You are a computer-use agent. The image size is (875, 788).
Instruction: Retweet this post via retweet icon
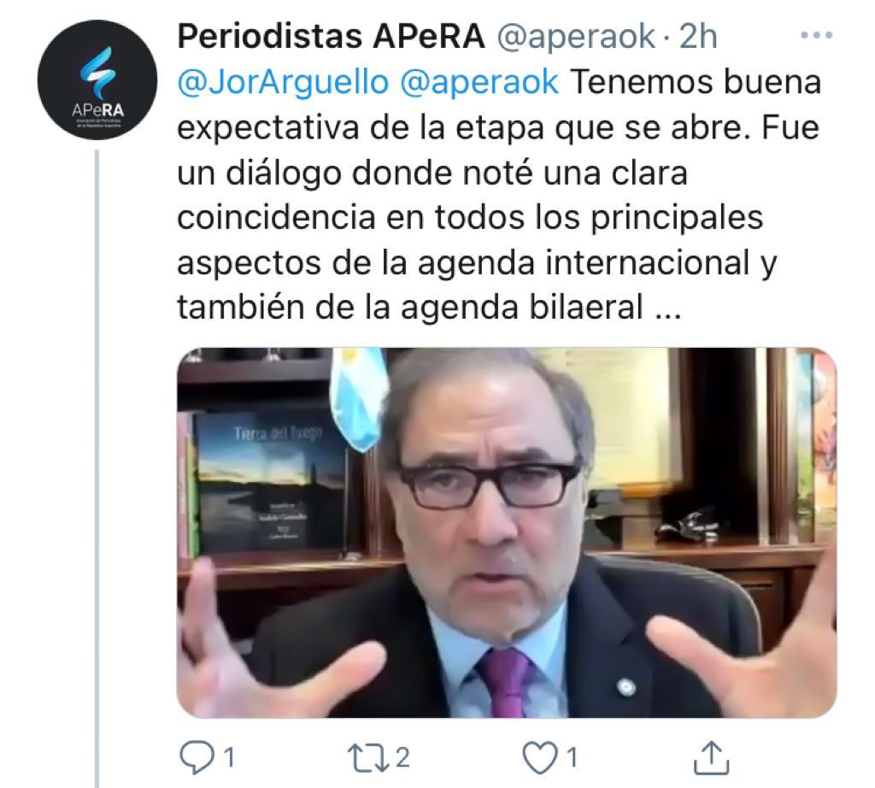[x=368, y=758]
